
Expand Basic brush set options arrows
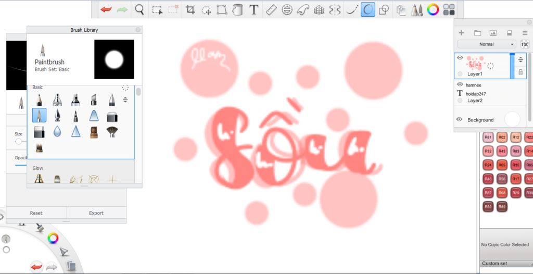click(x=125, y=99)
